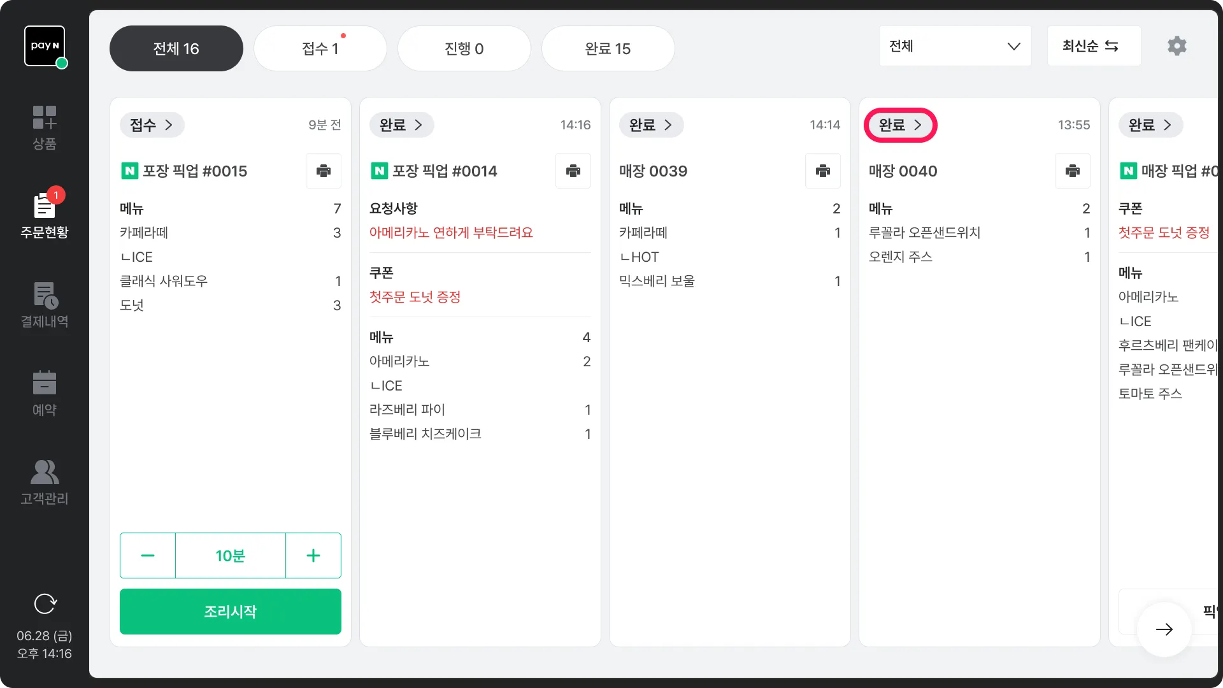Switch to the 접수 1 tab
The height and width of the screenshot is (688, 1223).
(x=320, y=48)
